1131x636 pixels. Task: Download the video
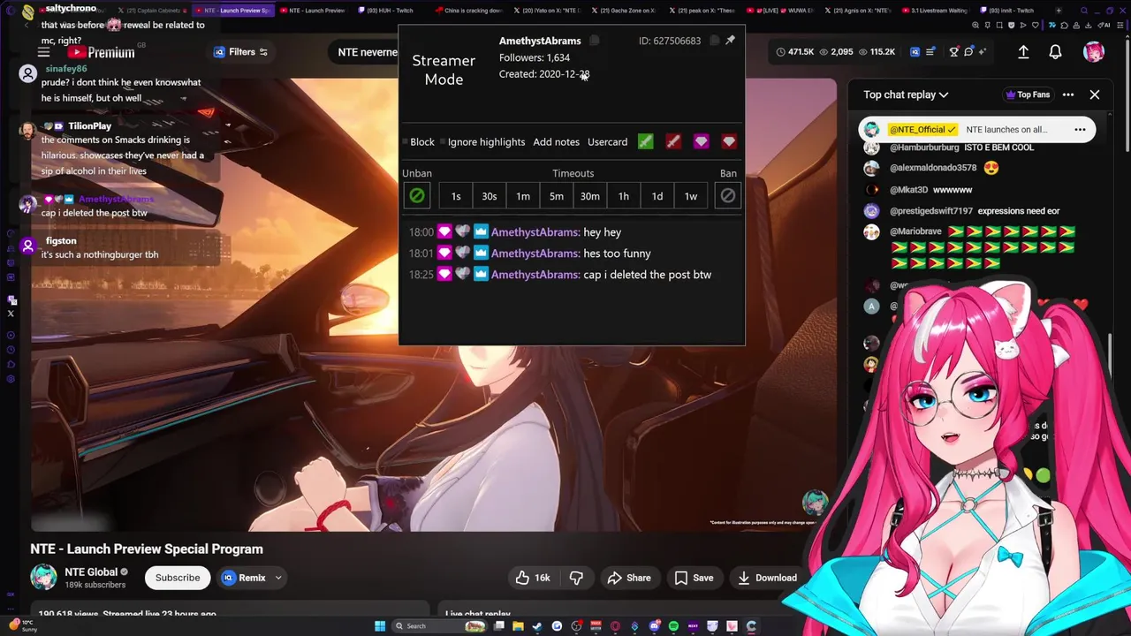[767, 578]
